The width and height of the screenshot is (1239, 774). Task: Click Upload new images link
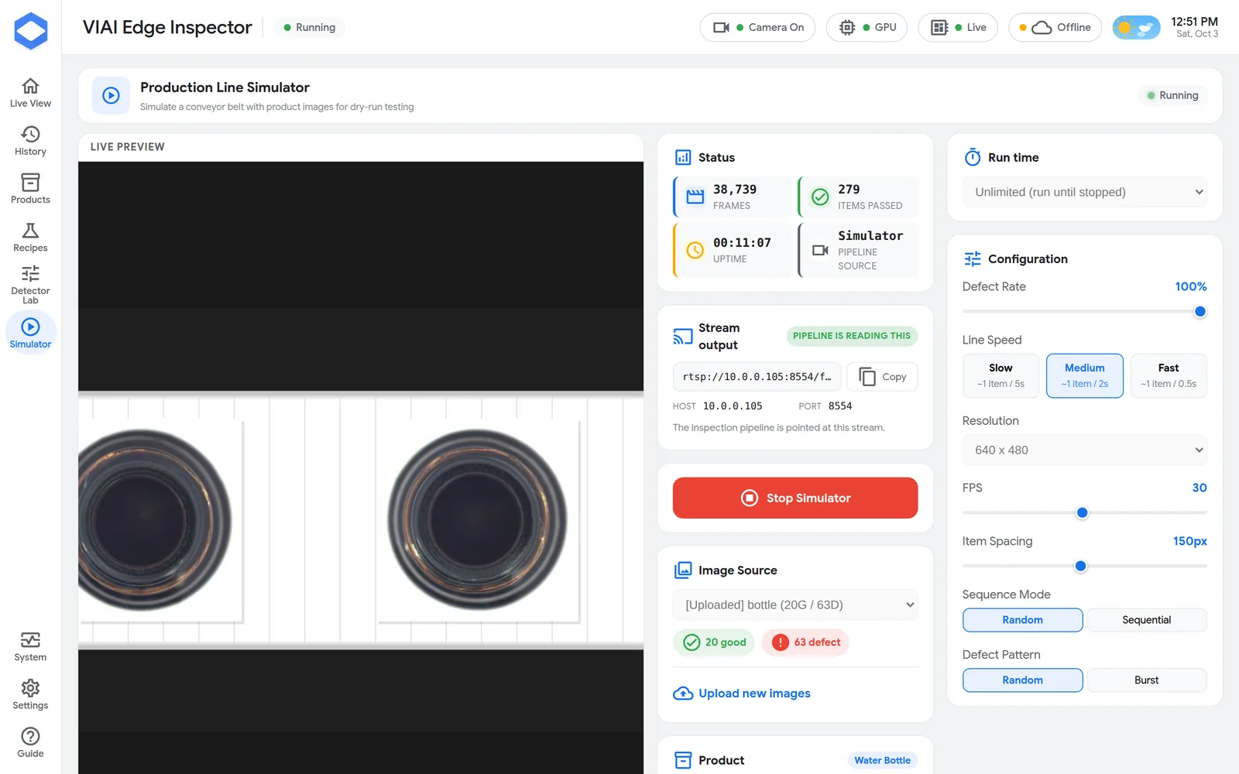742,694
